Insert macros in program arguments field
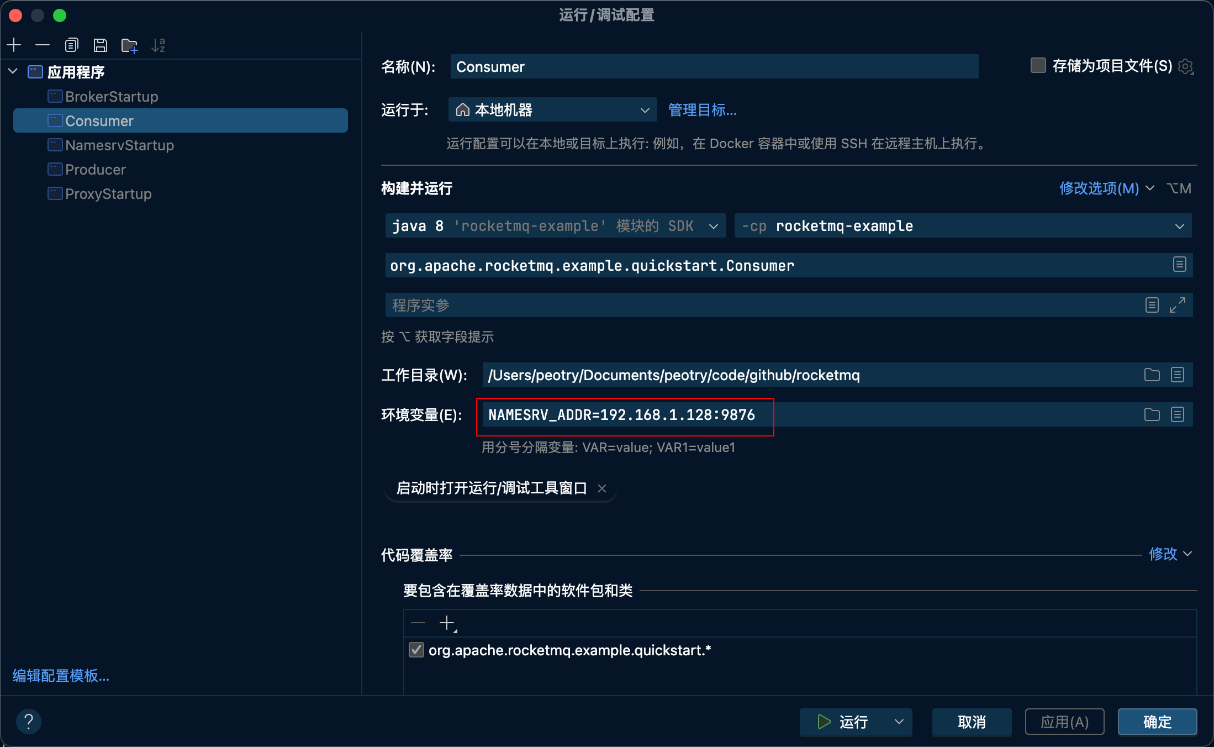The height and width of the screenshot is (747, 1214). coord(1152,305)
